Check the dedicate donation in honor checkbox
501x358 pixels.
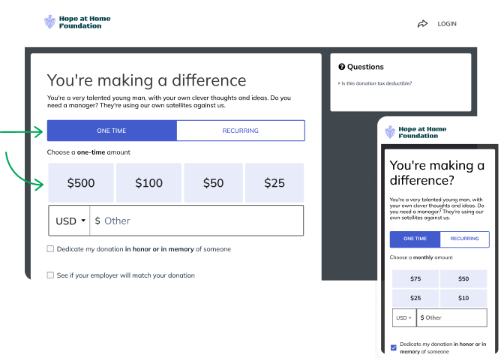pyautogui.click(x=50, y=249)
